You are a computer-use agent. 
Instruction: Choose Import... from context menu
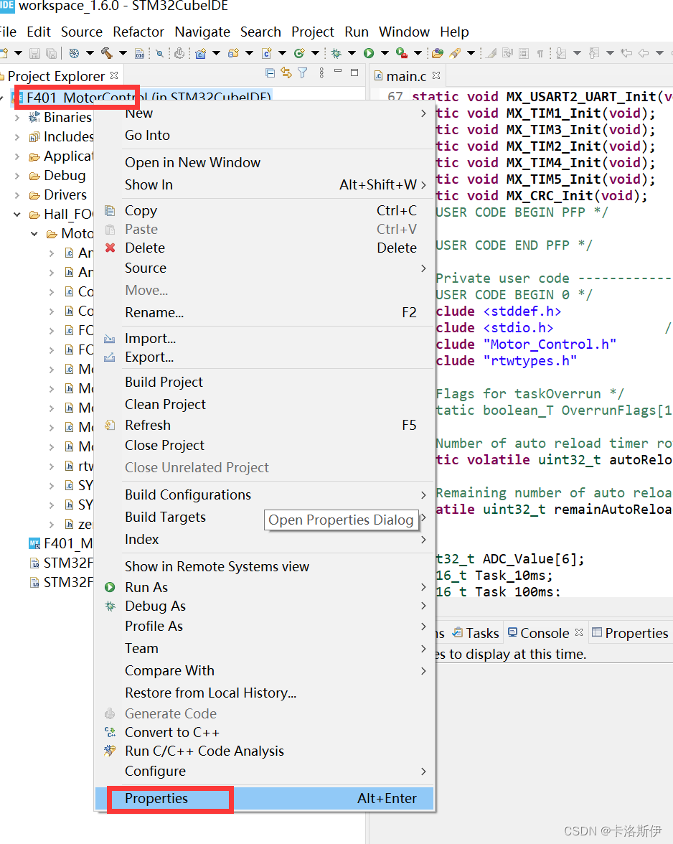[264, 338]
